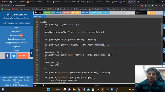Open the Rope data structure bookmark

point(81,9)
